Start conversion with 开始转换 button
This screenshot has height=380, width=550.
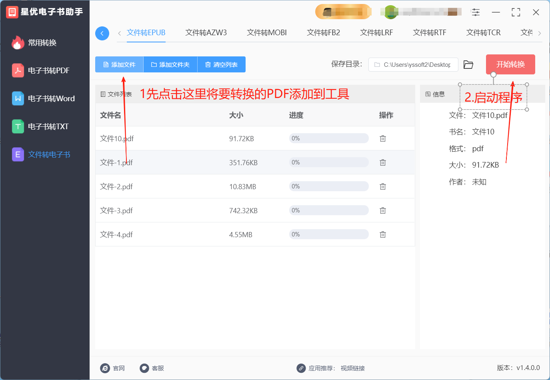pyautogui.click(x=510, y=64)
